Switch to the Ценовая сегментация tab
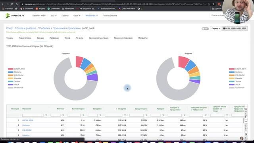Image resolution: width=254 pixels, height=143 pixels. pyautogui.click(x=99, y=38)
